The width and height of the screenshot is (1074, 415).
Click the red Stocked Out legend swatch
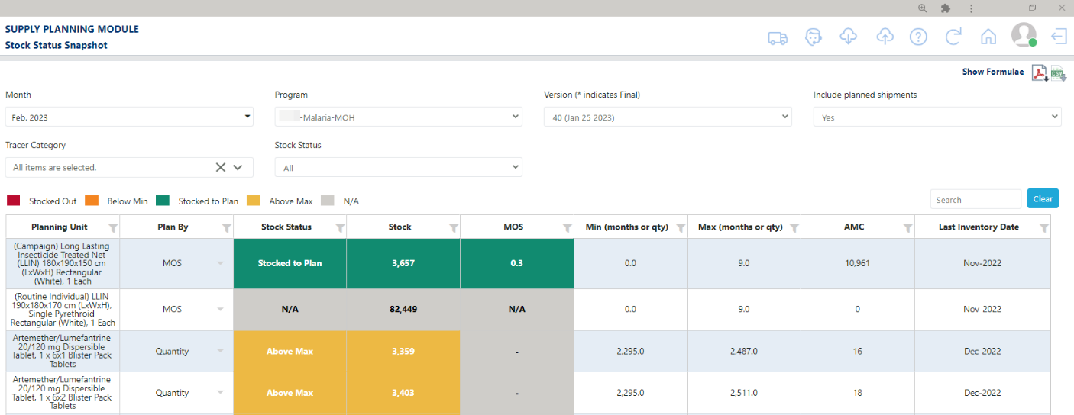tap(14, 201)
